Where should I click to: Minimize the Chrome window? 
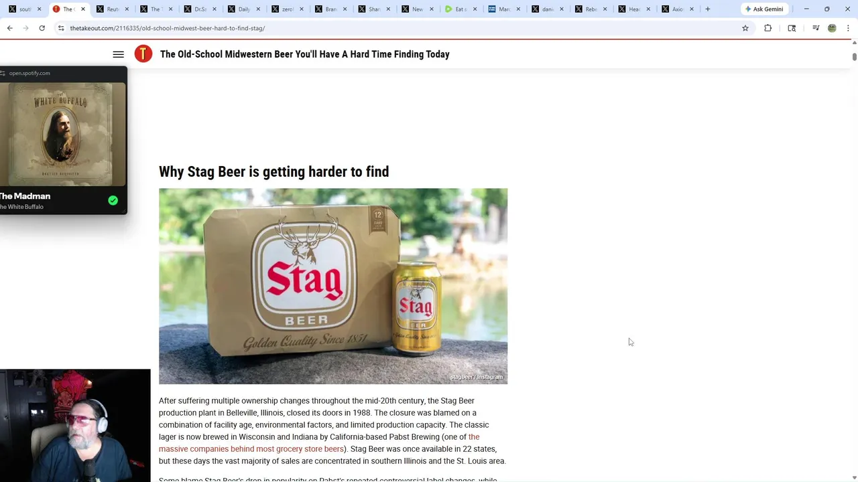pos(806,9)
